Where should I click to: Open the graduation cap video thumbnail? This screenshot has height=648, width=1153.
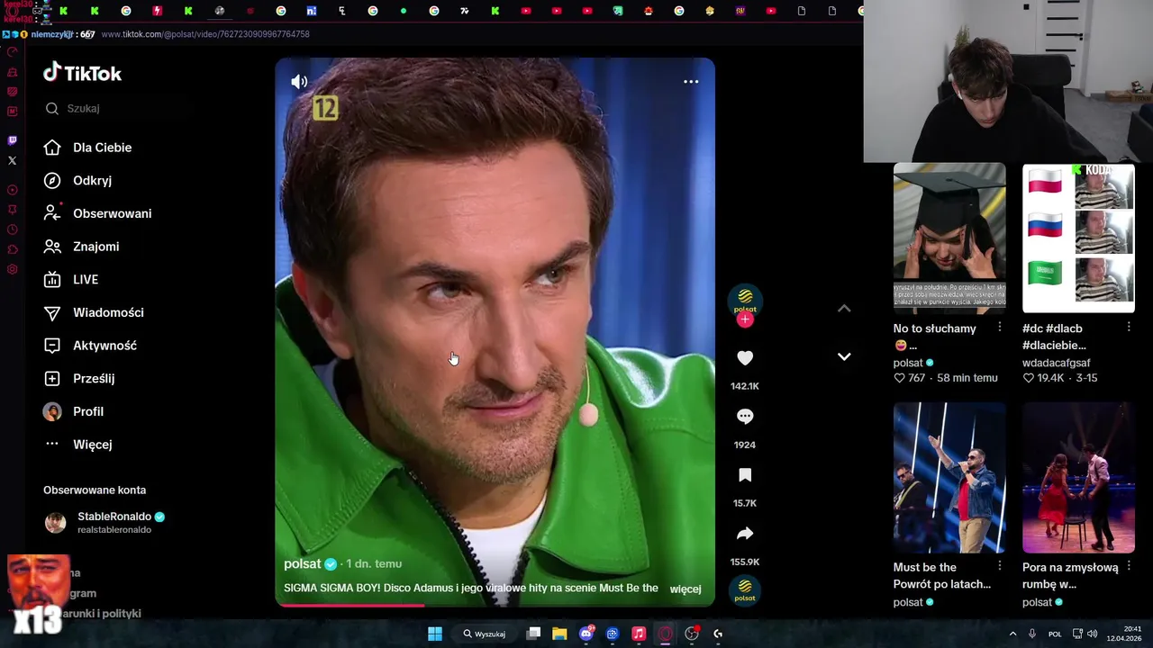click(949, 238)
